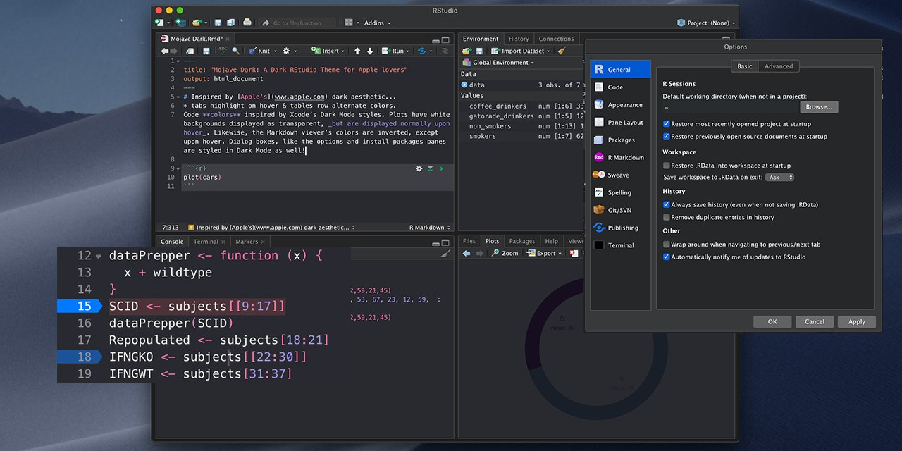Open the Insert chunk dropdown
This screenshot has width=902, height=451.
[330, 51]
